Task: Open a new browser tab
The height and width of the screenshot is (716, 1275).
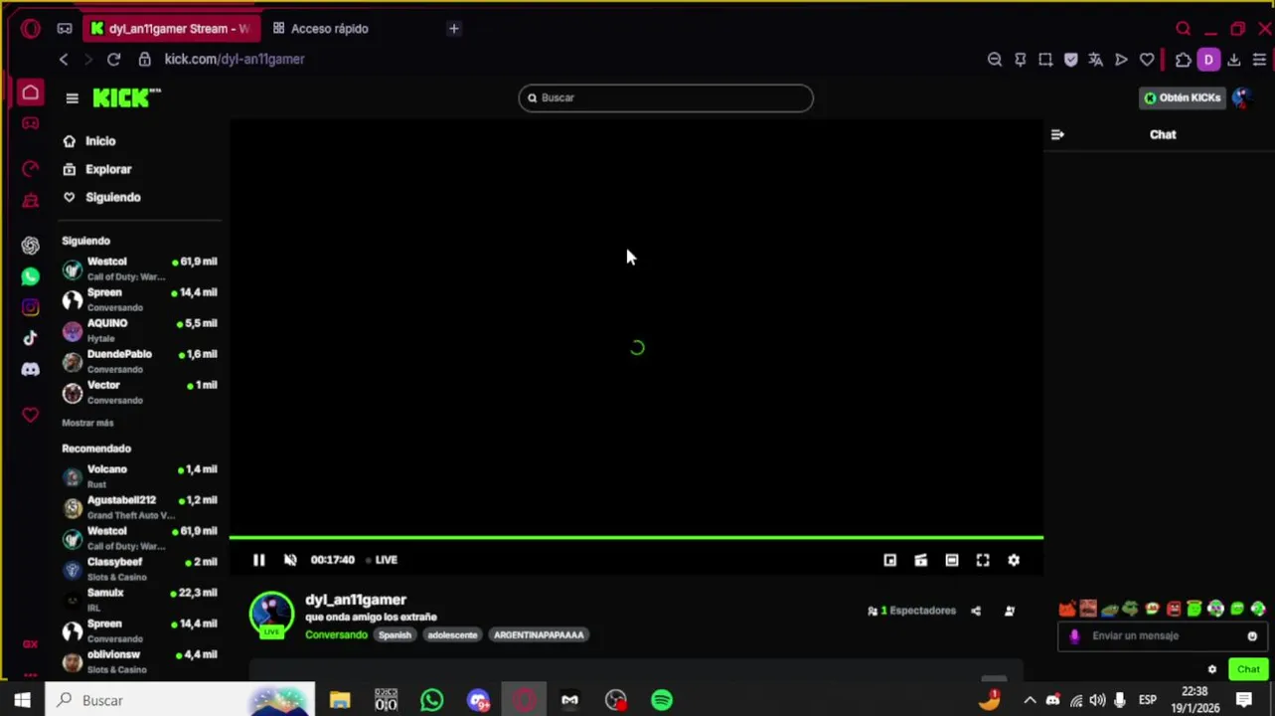Action: (454, 29)
